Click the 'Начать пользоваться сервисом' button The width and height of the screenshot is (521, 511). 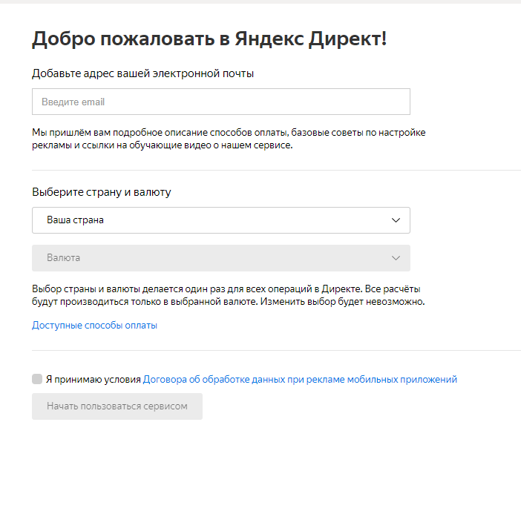pos(117,406)
